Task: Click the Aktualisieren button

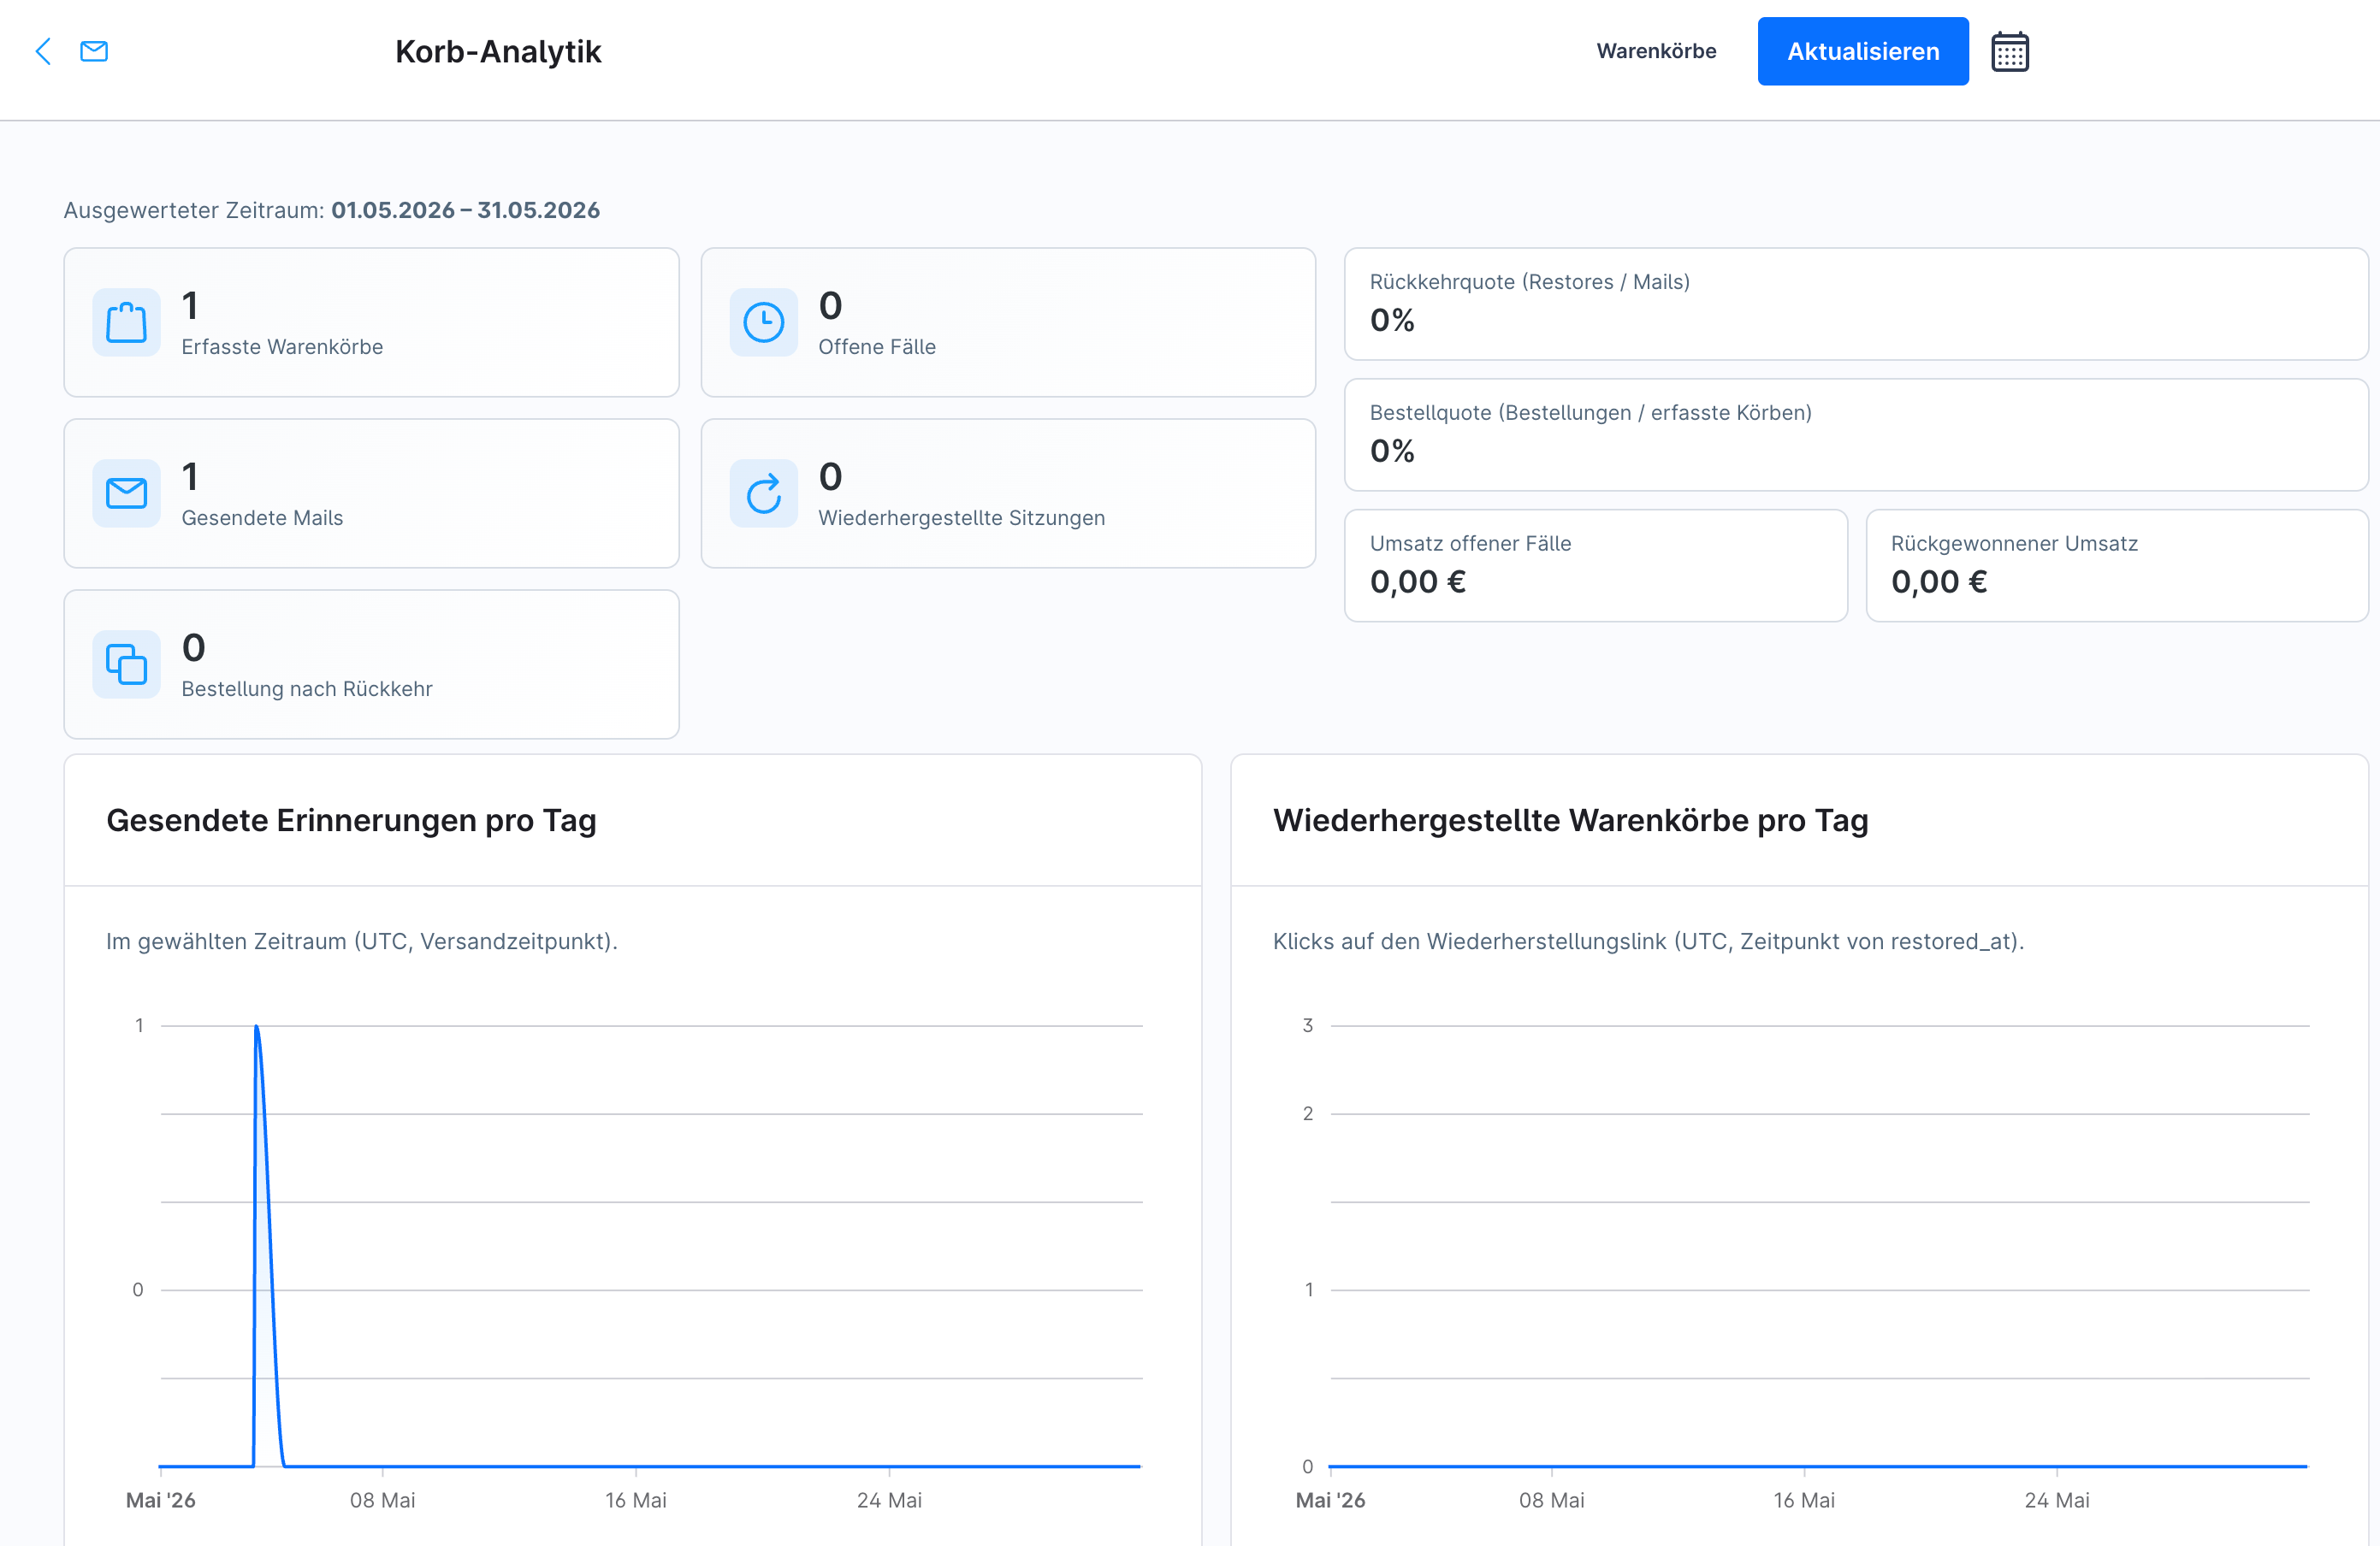Action: [1863, 51]
